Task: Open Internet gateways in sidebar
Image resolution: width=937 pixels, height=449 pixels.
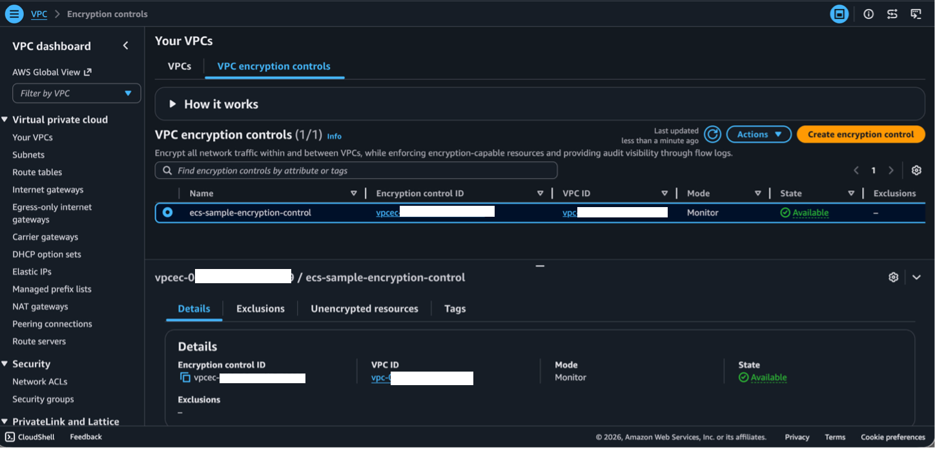Action: [48, 190]
